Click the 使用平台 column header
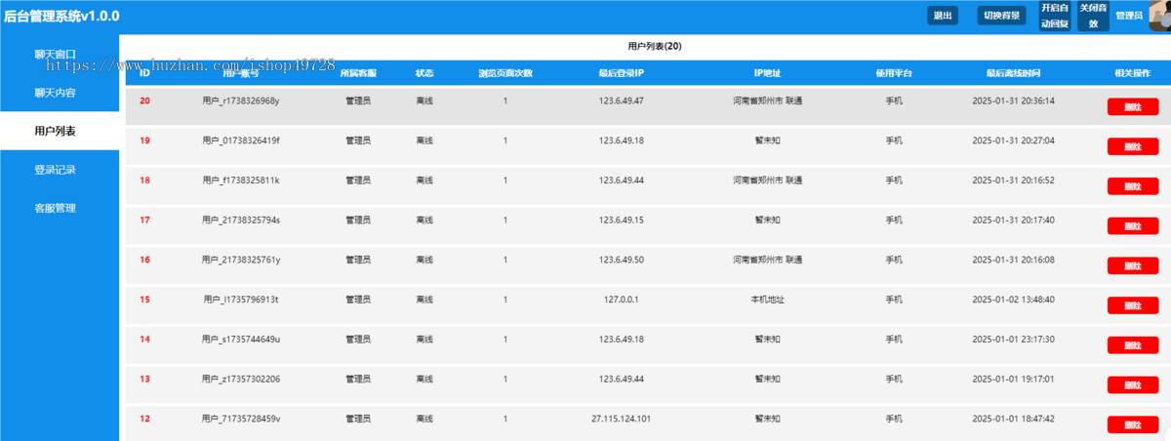Viewport: 1171px width, 441px height. (894, 73)
